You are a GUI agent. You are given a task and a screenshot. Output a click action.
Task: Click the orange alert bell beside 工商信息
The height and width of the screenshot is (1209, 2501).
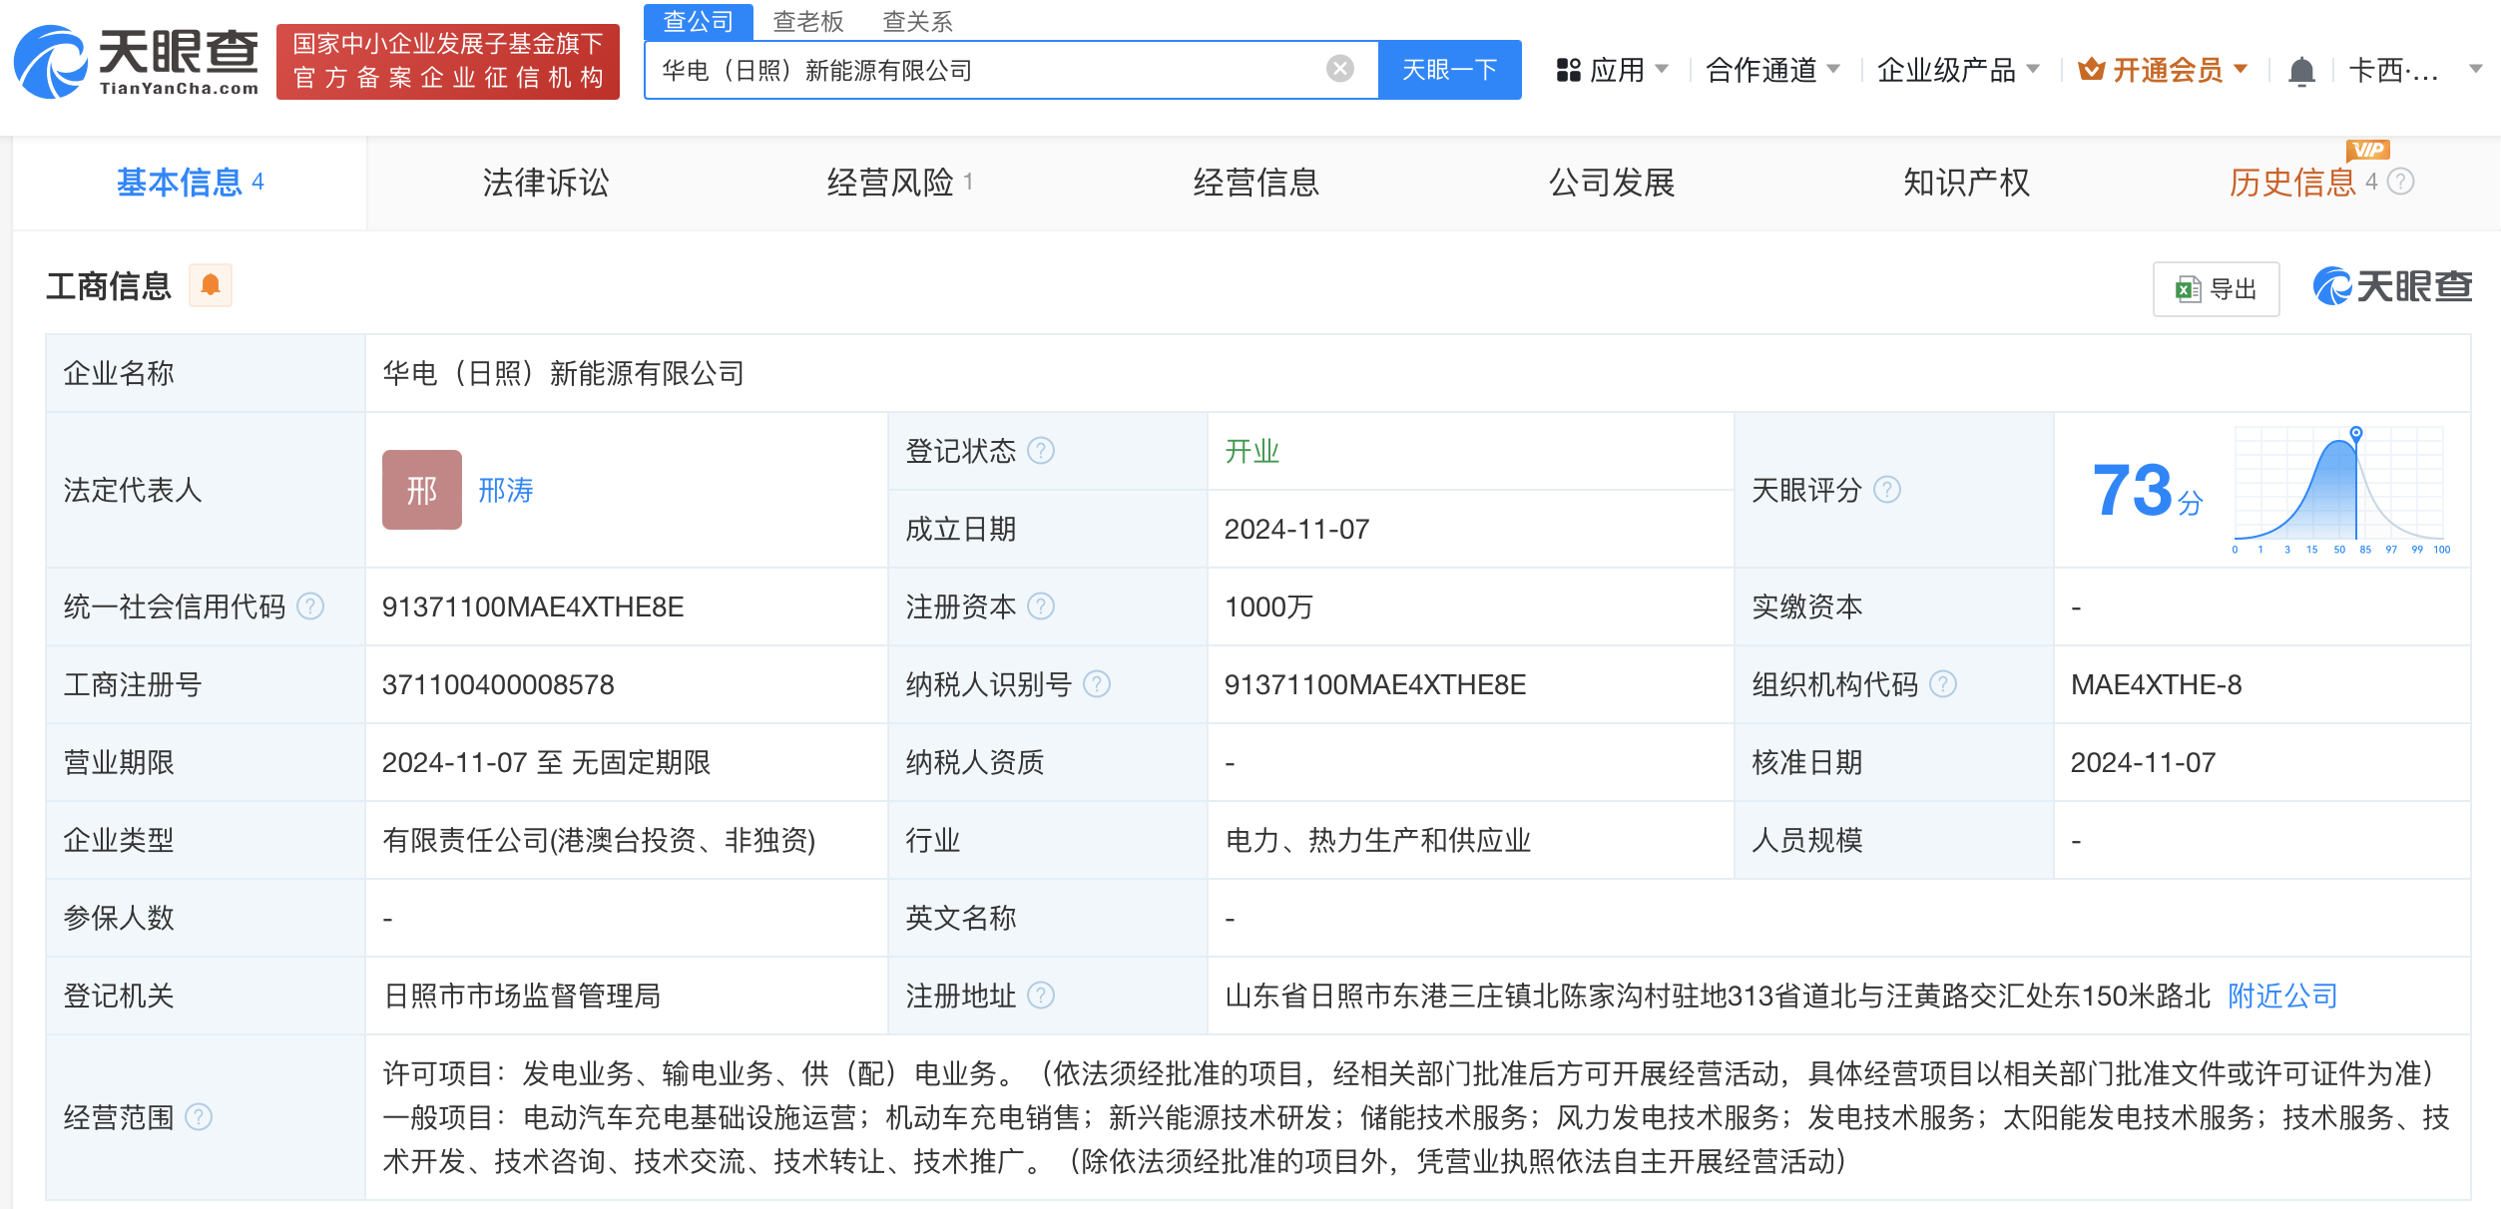coord(211,286)
